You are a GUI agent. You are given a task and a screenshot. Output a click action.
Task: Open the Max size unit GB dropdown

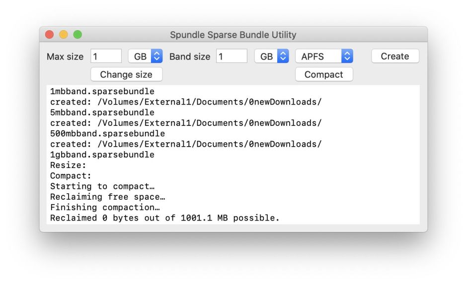pyautogui.click(x=146, y=56)
